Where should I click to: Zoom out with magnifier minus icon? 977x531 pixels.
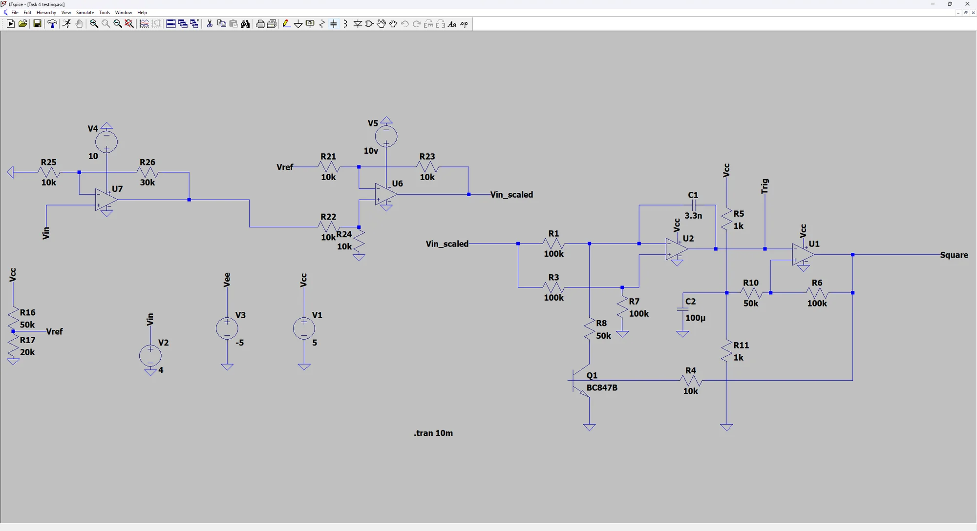click(x=117, y=24)
